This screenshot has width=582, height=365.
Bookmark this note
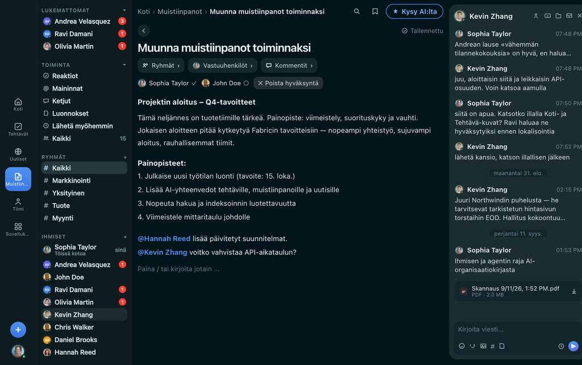pos(375,11)
